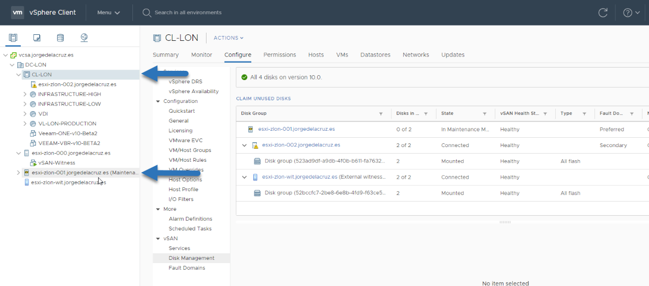
Task: Switch to the Monitor tab
Action: coord(202,54)
